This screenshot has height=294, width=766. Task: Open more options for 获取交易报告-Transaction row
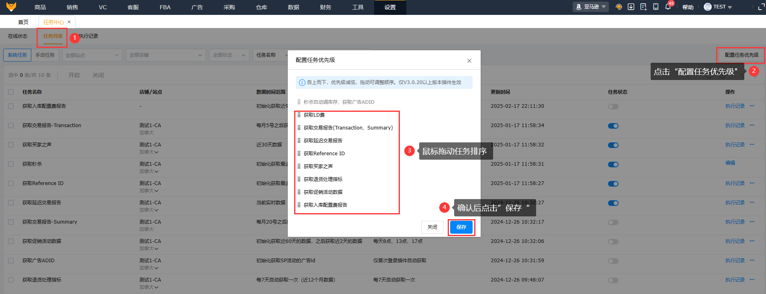(752, 125)
